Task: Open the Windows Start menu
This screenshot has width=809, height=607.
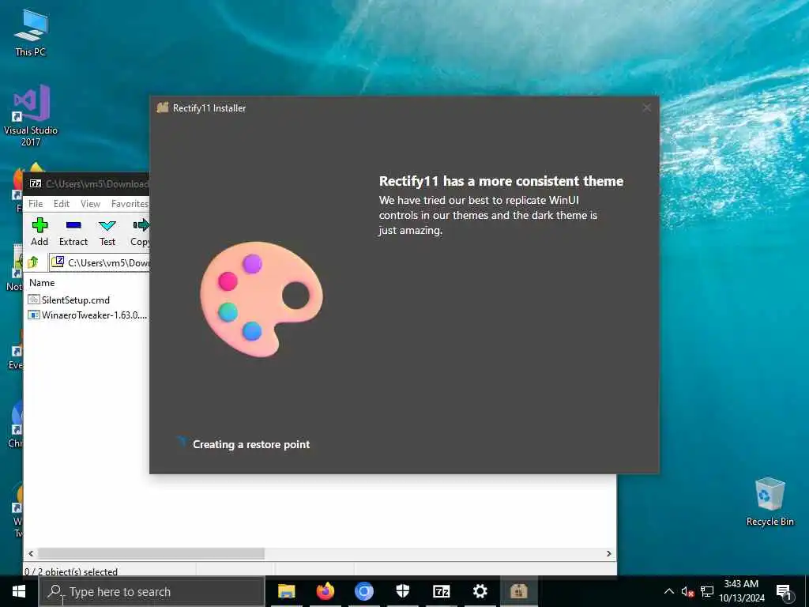Action: tap(19, 591)
